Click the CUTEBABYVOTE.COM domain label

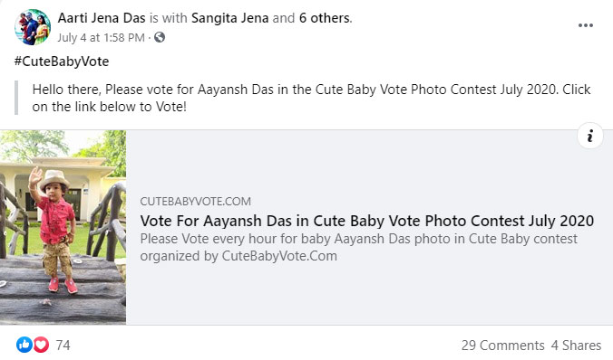tap(196, 202)
